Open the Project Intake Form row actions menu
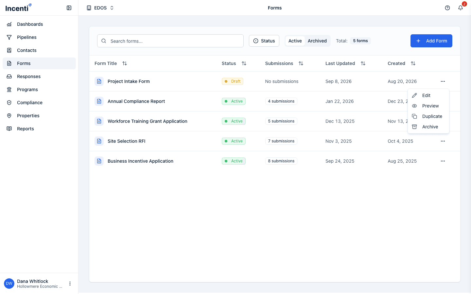This screenshot has height=294, width=471. click(x=443, y=81)
